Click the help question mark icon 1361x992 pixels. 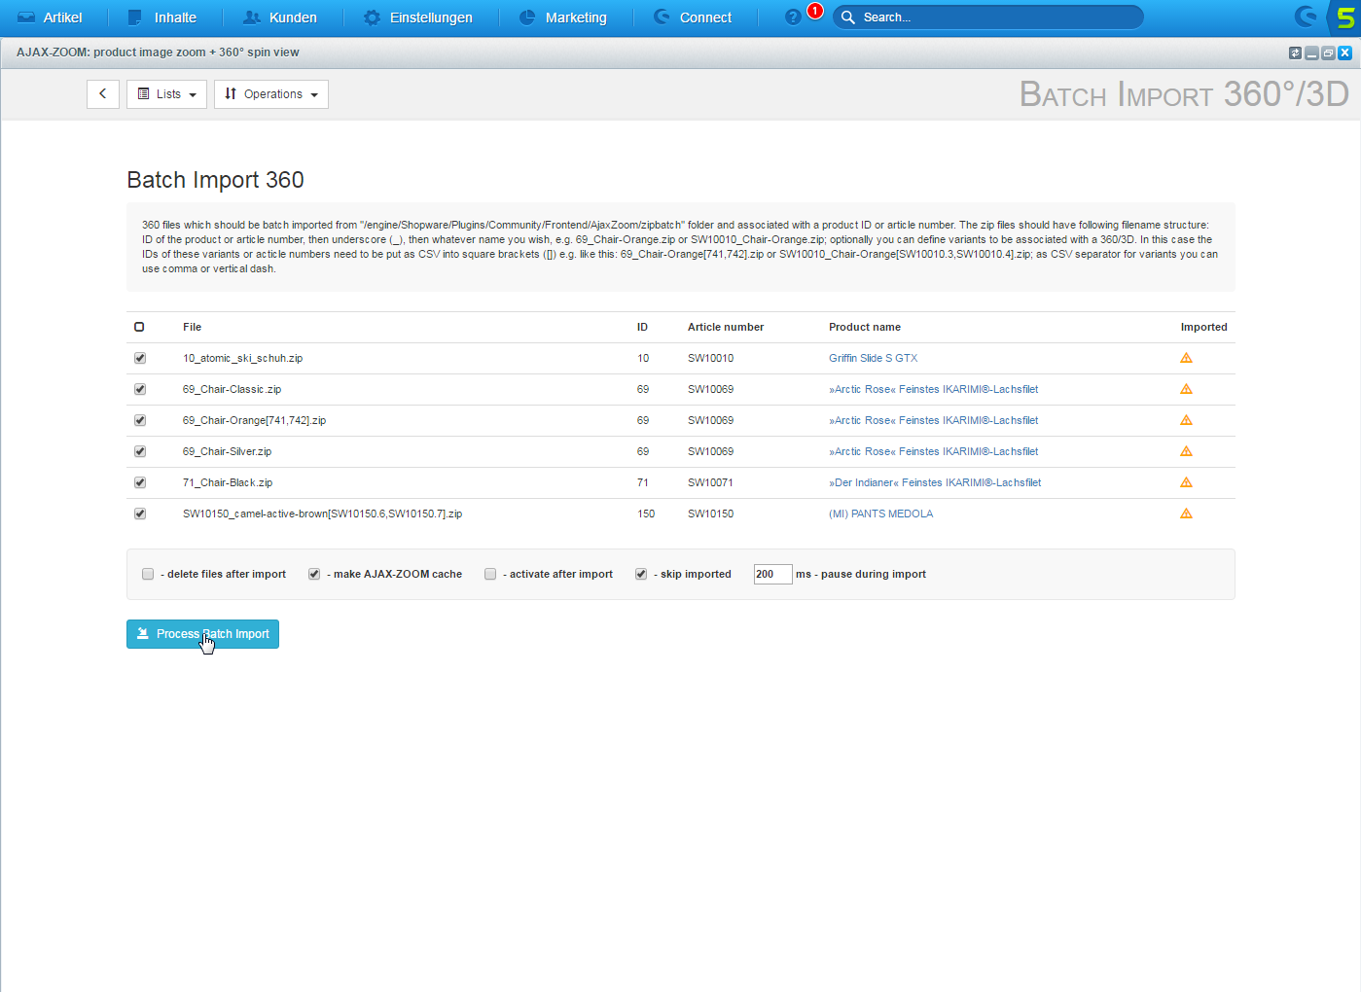[793, 18]
